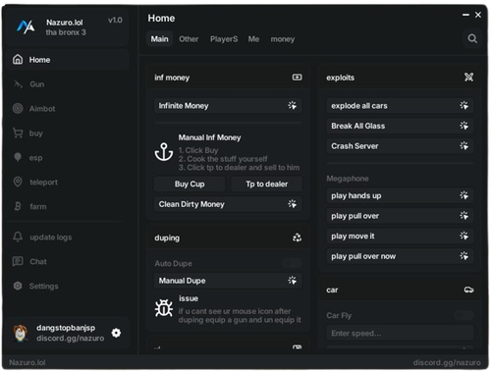Click the Settings hexagon icon in sidebar
Image resolution: width=491 pixels, height=372 pixels.
[x=18, y=286]
